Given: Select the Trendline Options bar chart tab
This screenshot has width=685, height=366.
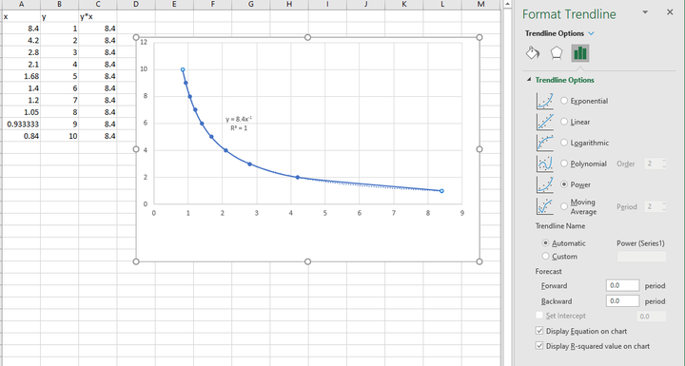Looking at the screenshot, I should pos(580,53).
